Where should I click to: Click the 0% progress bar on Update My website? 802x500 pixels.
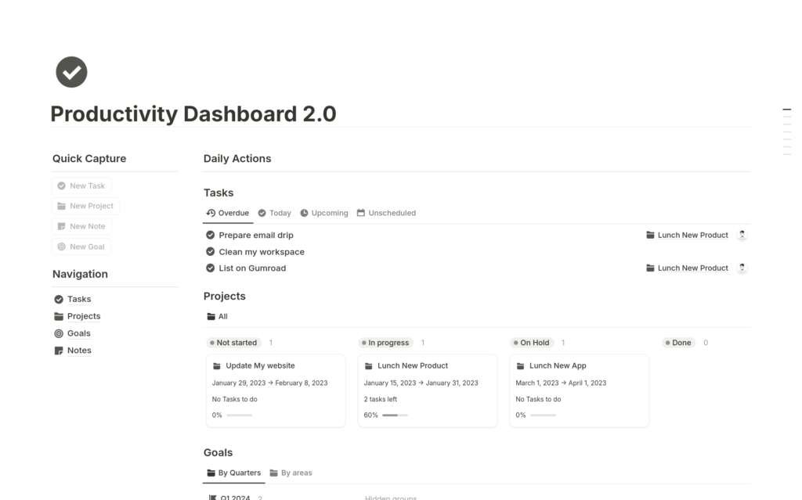pyautogui.click(x=240, y=415)
